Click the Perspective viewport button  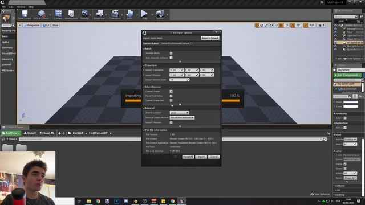point(32,25)
